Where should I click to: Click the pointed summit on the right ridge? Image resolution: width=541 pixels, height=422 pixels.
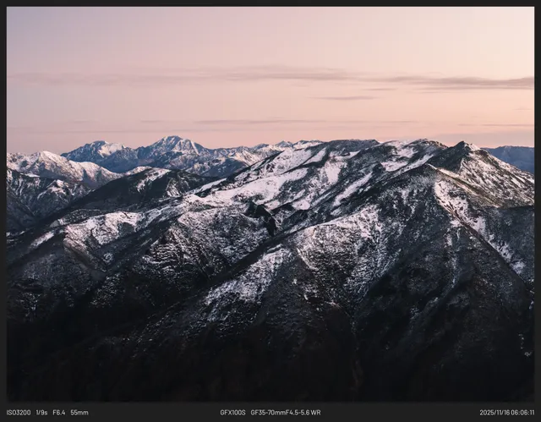tap(463, 148)
